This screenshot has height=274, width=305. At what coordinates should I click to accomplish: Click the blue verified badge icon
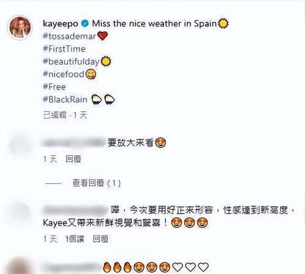click(x=85, y=24)
